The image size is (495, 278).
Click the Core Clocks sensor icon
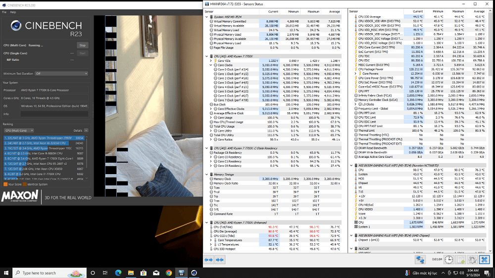coord(216,65)
